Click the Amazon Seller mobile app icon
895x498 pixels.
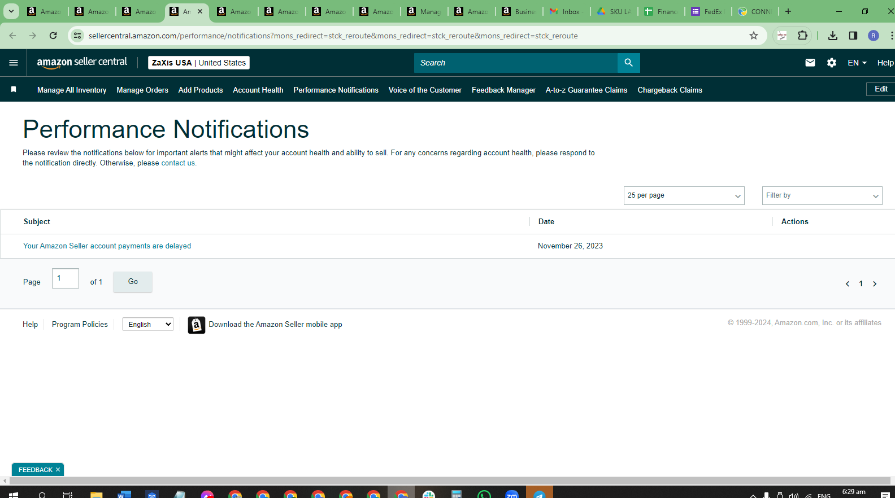[196, 325]
